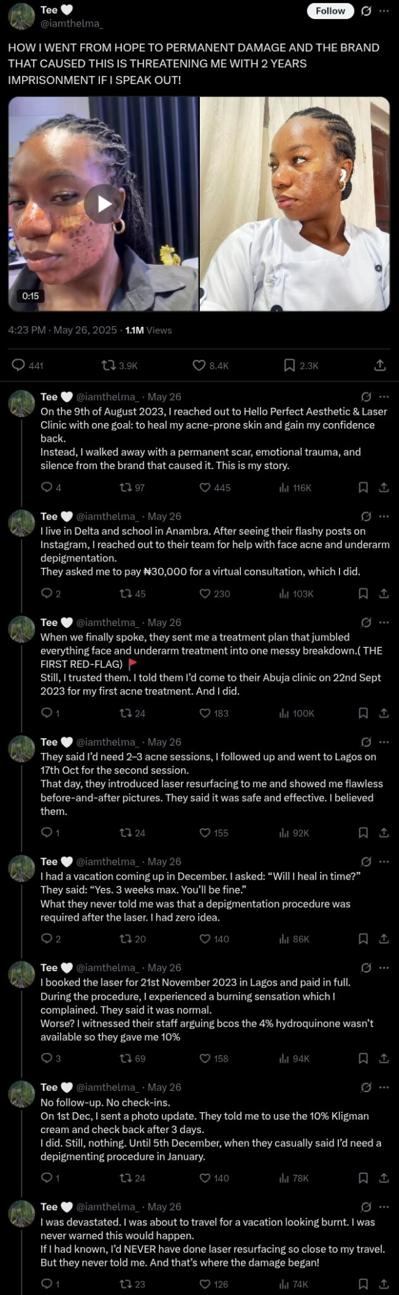The image size is (399, 1295).
Task: Click the Follow button
Action: click(x=330, y=11)
